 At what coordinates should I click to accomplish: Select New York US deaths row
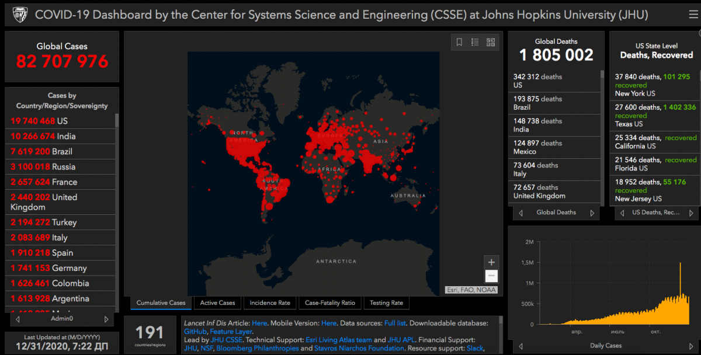(654, 85)
